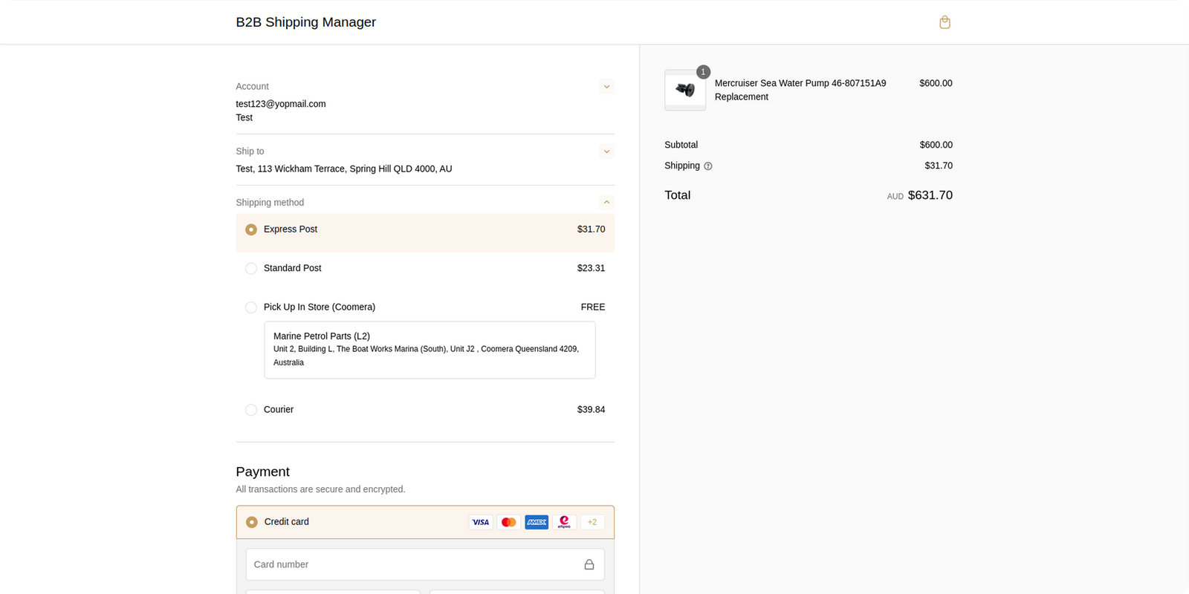Viewport: 1189px width, 594px height.
Task: Open the shopping bag cart icon
Action: (945, 22)
